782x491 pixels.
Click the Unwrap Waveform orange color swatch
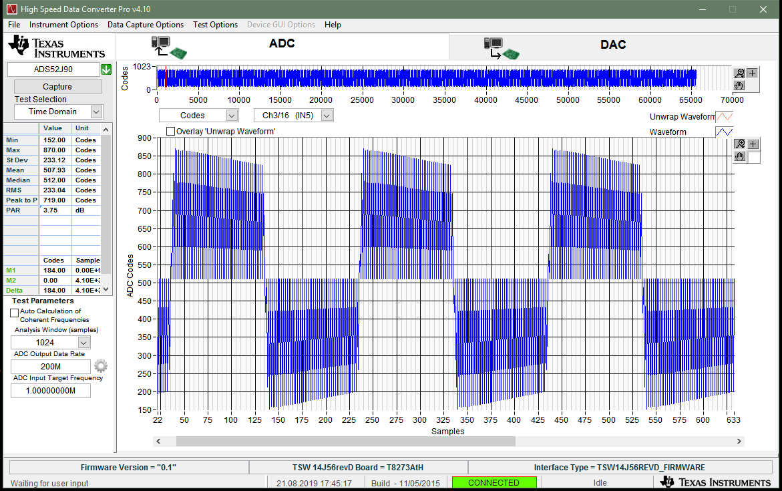coord(724,117)
